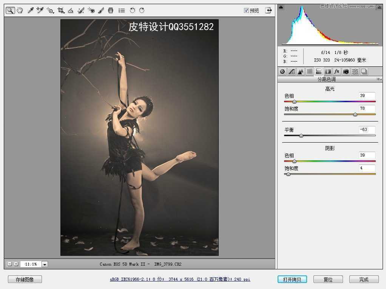Select the Crop tool

(61, 10)
